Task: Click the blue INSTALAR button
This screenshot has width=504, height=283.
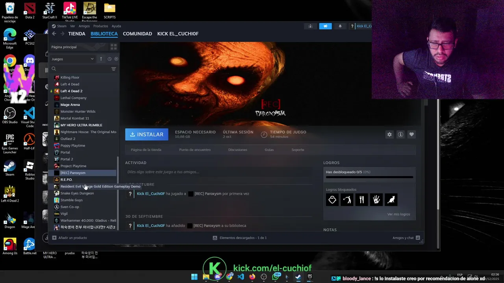Action: 146,134
